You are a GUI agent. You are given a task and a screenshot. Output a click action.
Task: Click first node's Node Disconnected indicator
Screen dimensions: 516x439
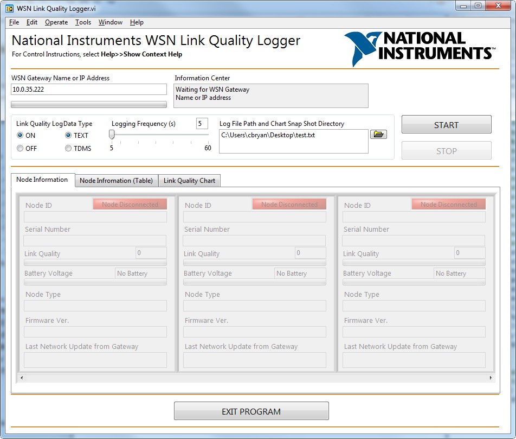pyautogui.click(x=130, y=205)
